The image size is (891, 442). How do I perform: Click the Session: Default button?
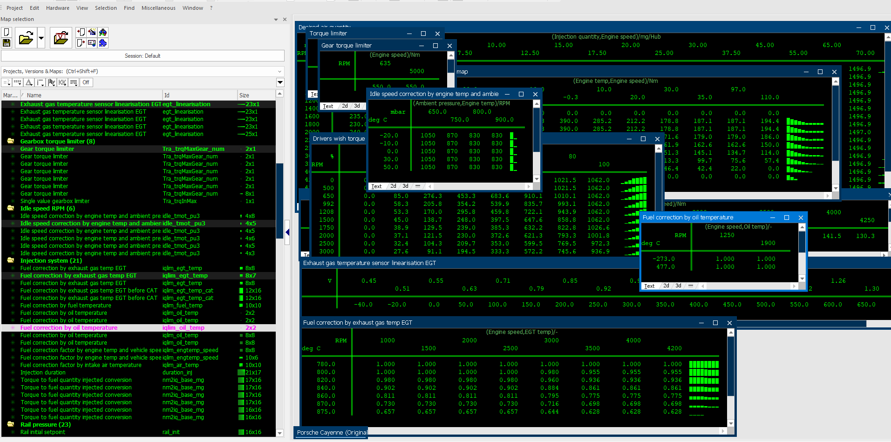pyautogui.click(x=143, y=56)
